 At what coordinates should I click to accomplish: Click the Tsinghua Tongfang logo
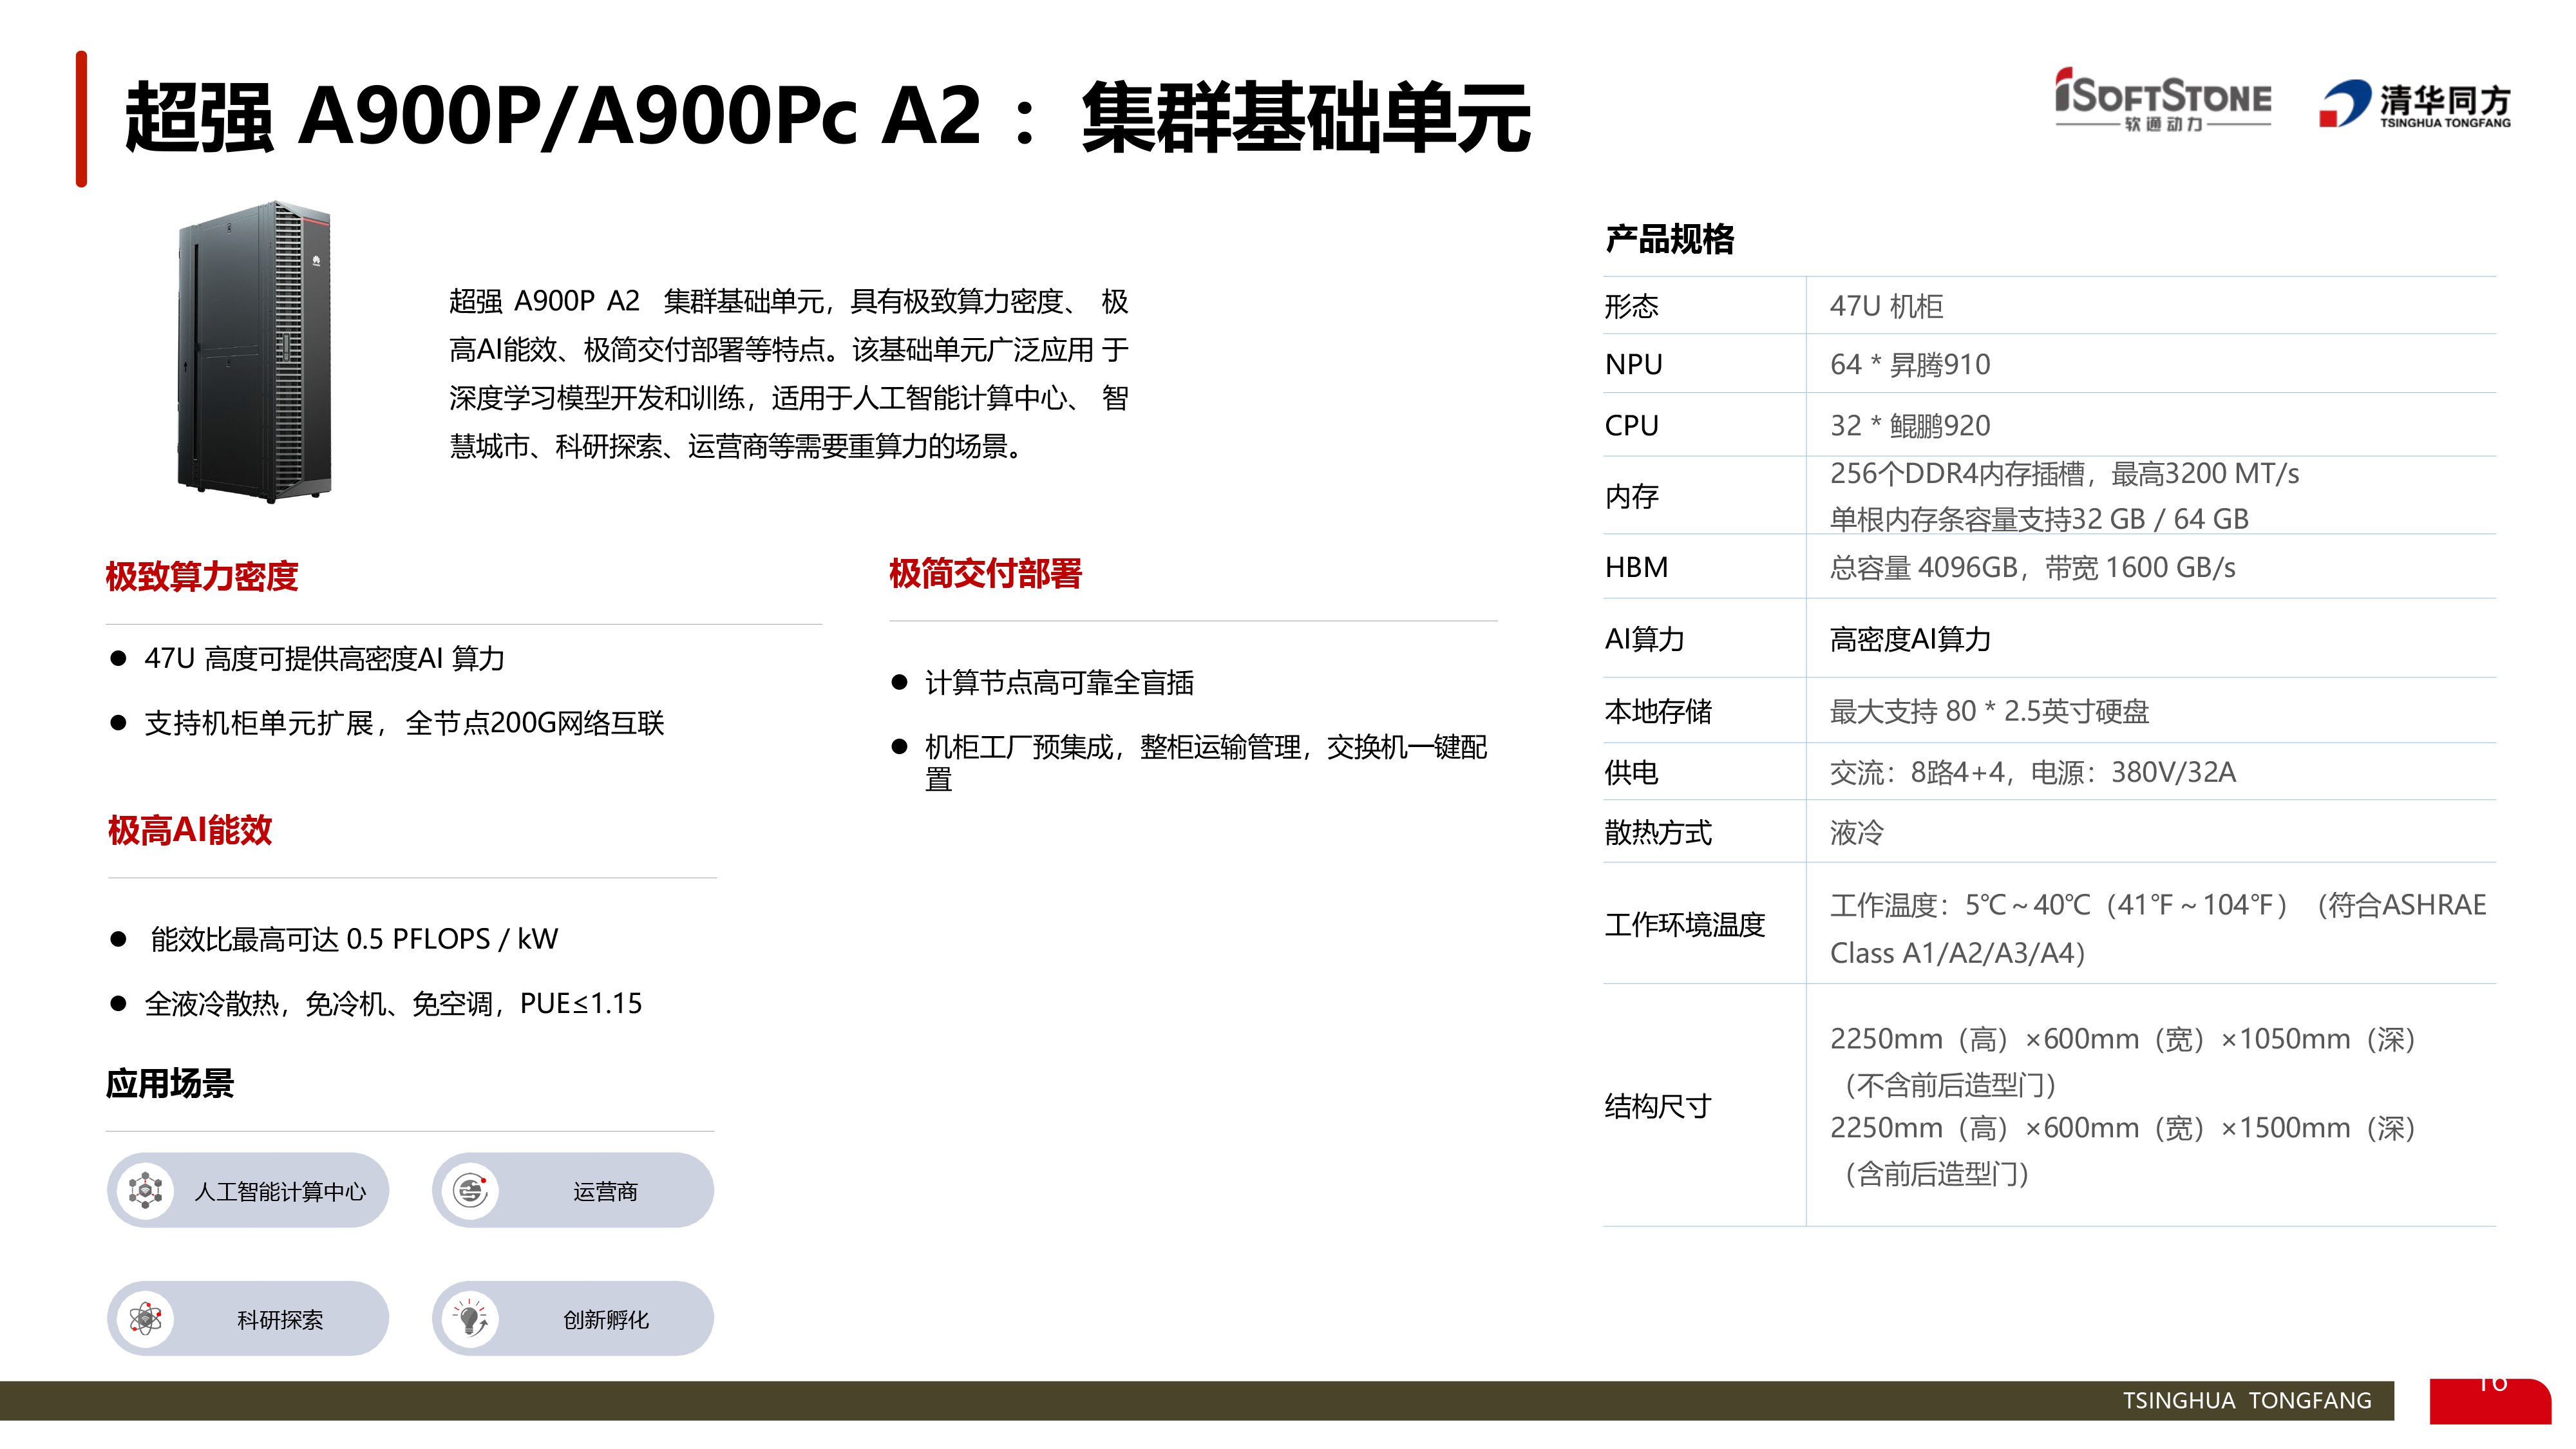[x=2414, y=104]
